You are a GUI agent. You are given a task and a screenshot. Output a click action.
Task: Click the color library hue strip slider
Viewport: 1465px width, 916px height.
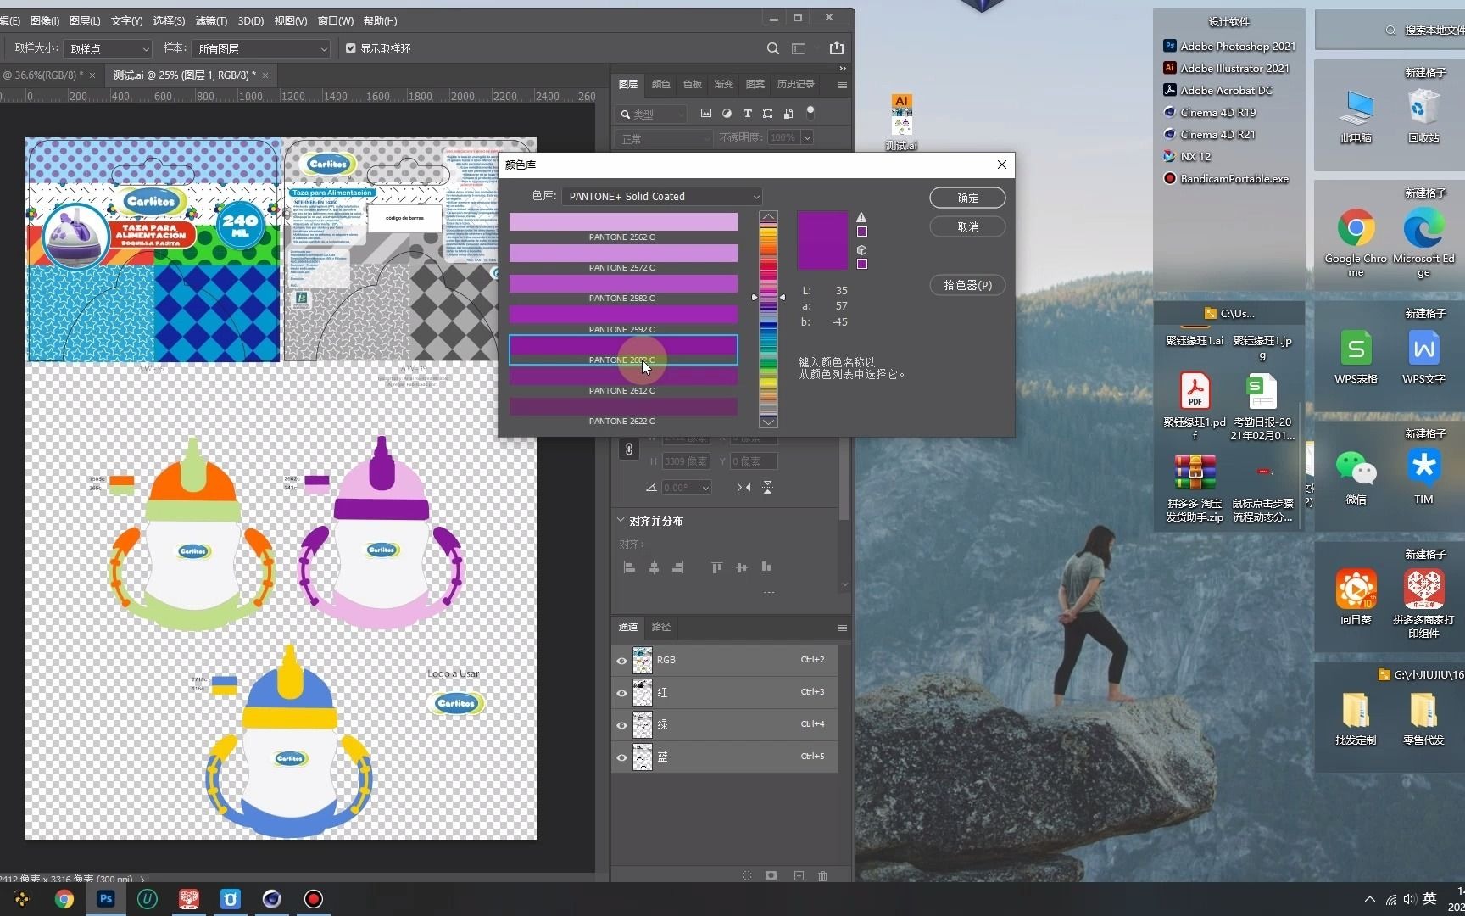coord(768,298)
